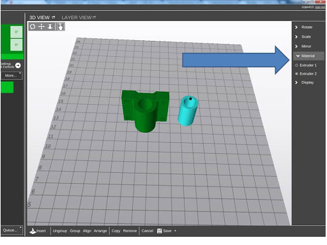The width and height of the screenshot is (327, 245).
Task: Click the Ungroup button
Action: [x=60, y=231]
